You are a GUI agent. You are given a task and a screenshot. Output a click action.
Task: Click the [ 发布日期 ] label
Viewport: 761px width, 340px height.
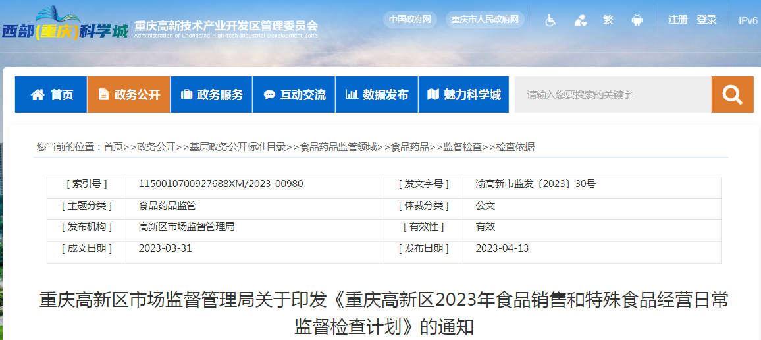[423, 248]
